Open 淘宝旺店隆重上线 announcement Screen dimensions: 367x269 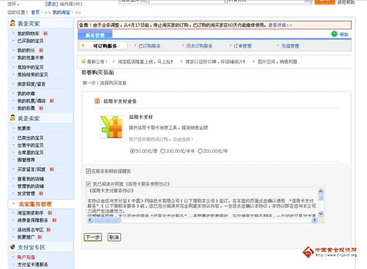coord(145,61)
